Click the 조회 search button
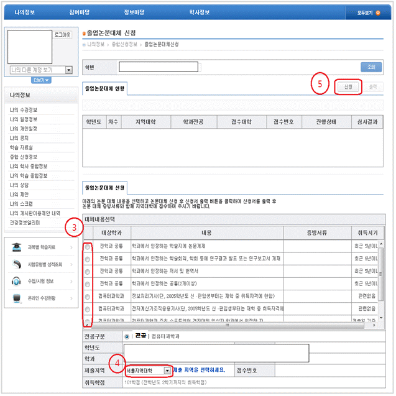396x396 pixels. [x=371, y=67]
